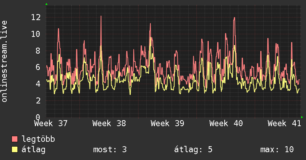Click the y-axis value 0

pyautogui.click(x=38, y=117)
